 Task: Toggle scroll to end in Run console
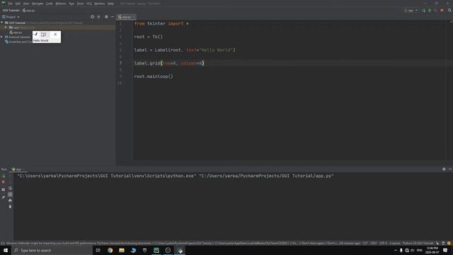[10, 194]
